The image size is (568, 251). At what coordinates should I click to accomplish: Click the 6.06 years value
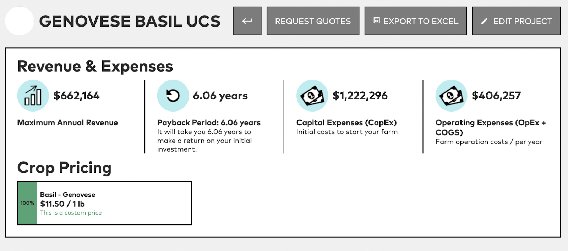point(220,96)
